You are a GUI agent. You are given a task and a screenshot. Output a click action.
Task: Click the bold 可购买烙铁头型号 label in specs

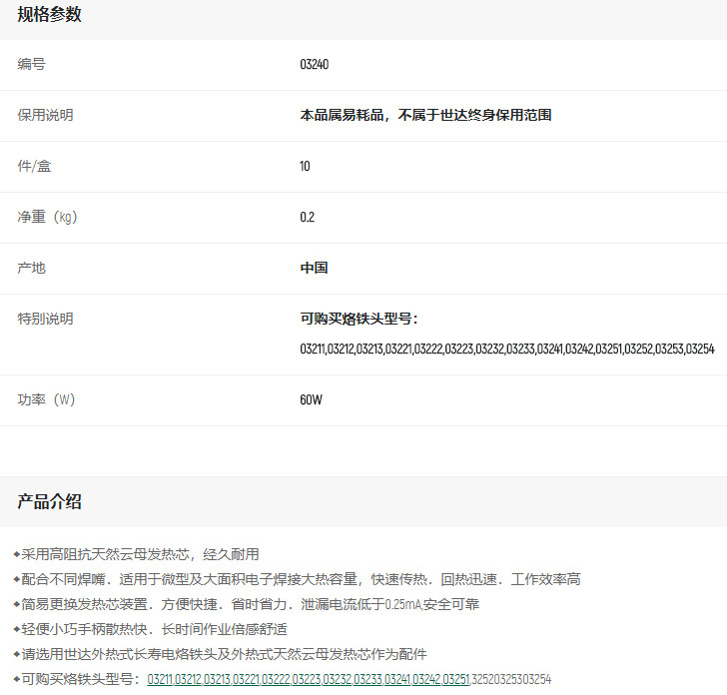[359, 320]
